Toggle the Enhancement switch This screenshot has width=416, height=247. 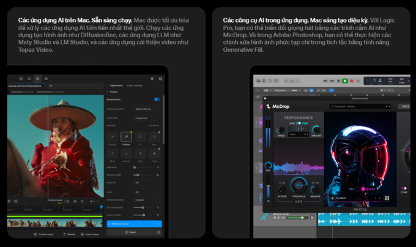pos(157,99)
